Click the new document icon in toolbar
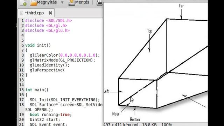Screen dimensions: 224x126 [23, 2]
